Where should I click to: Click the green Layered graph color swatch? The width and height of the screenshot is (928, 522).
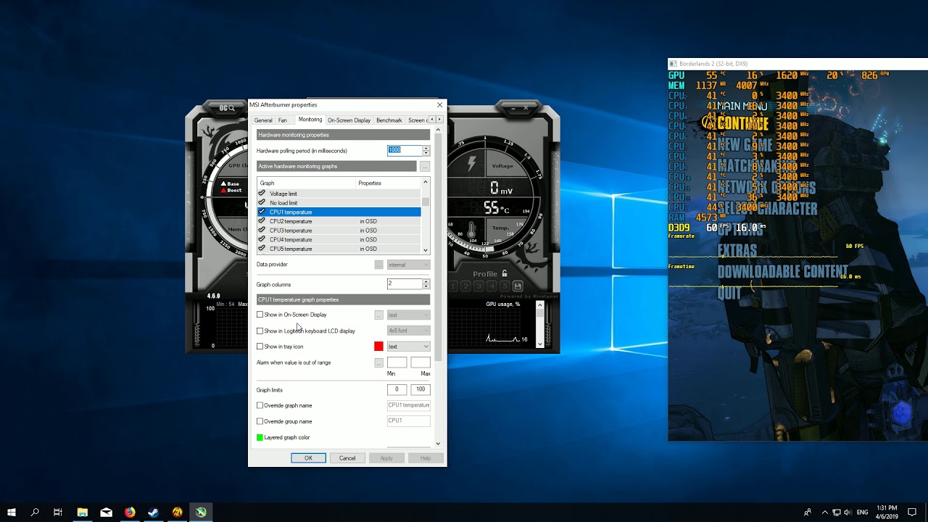[x=260, y=437]
